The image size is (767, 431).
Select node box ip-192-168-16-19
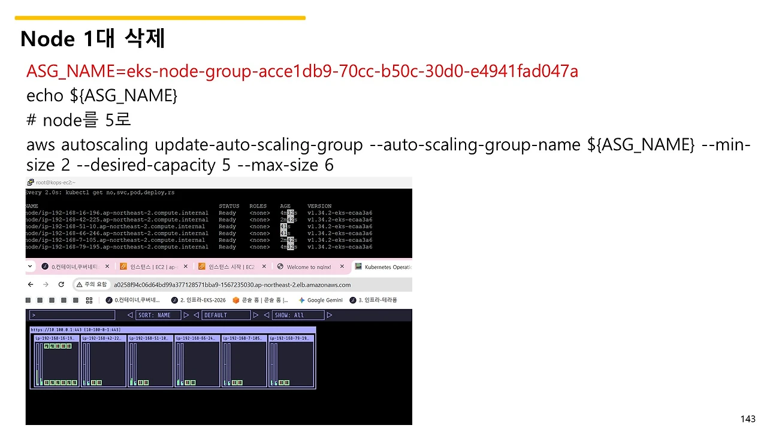(56, 361)
